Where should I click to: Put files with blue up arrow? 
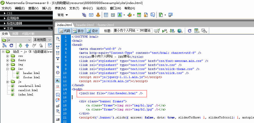(27, 45)
